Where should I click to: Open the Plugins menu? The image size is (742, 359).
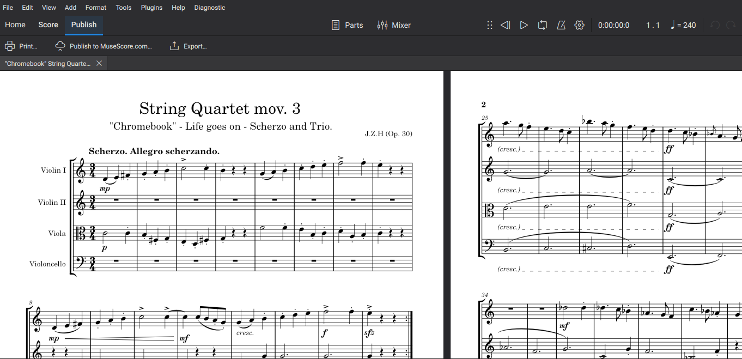point(151,8)
